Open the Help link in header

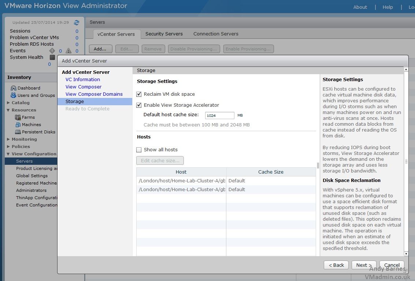pos(388,7)
